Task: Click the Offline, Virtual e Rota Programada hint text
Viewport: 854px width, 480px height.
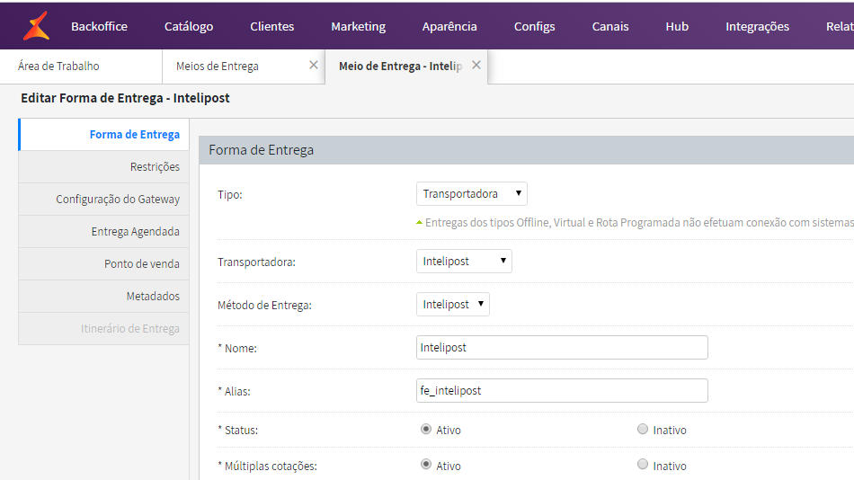Action: click(639, 223)
